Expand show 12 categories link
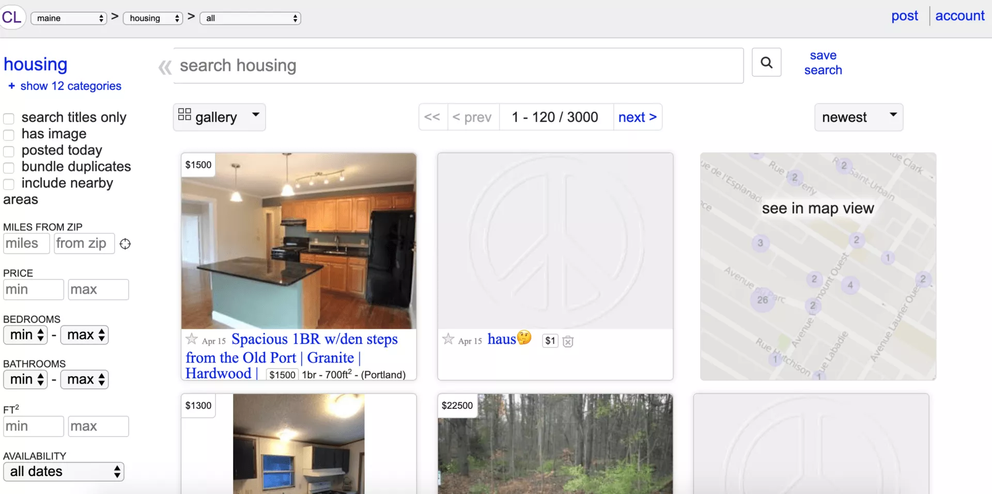The image size is (992, 494). coord(71,86)
